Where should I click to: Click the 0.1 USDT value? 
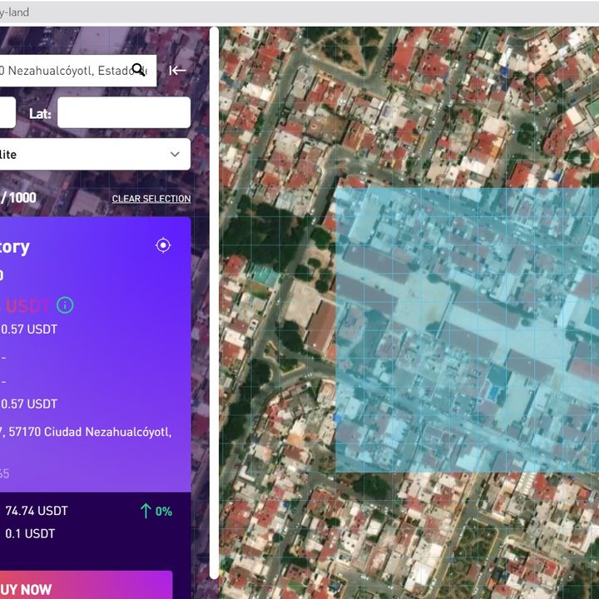(x=30, y=533)
